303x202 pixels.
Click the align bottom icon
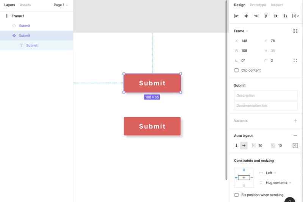[286, 16]
